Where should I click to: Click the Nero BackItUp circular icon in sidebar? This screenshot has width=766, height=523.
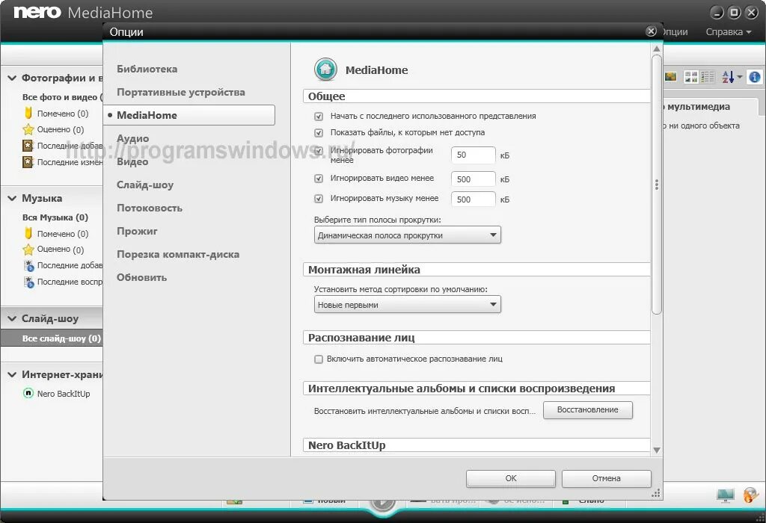coord(28,393)
